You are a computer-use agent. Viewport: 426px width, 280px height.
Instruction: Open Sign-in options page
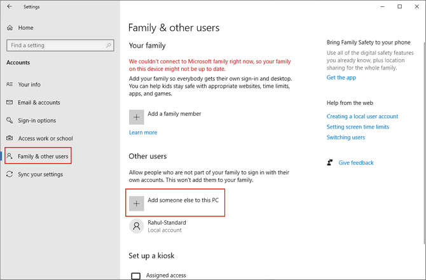click(x=37, y=120)
